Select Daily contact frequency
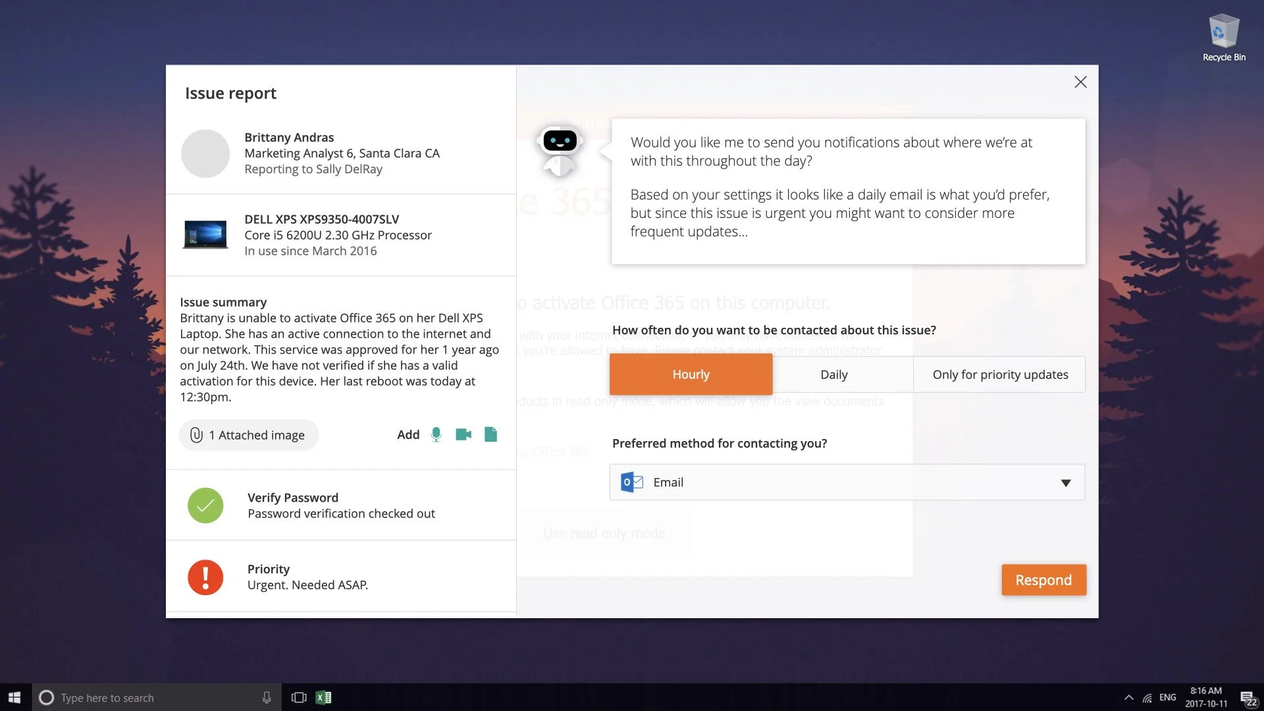This screenshot has width=1264, height=711. pyautogui.click(x=833, y=375)
